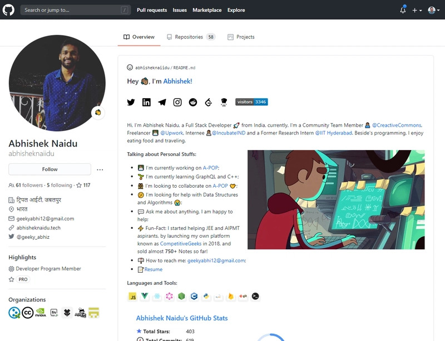Open the user avatar account menu
This screenshot has height=341, width=445.
coord(434,10)
